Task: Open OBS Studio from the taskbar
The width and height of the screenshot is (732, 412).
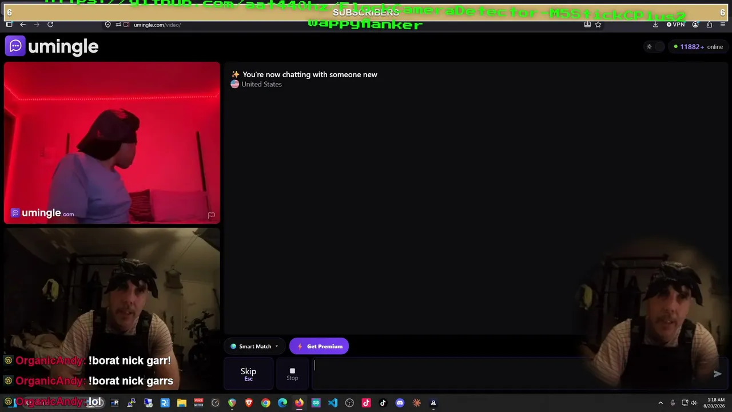Action: 349,403
